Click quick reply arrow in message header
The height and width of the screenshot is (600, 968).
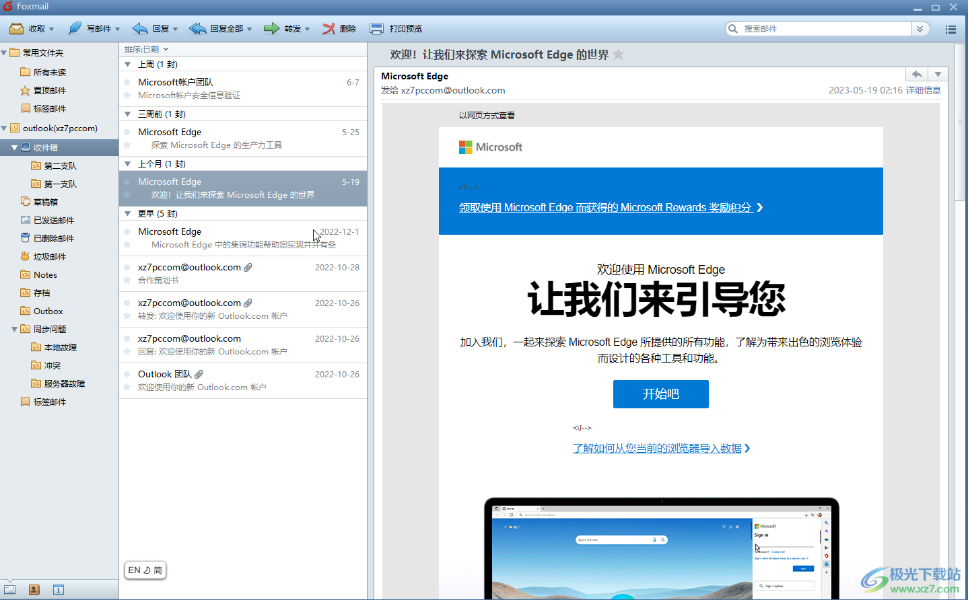pyautogui.click(x=917, y=74)
